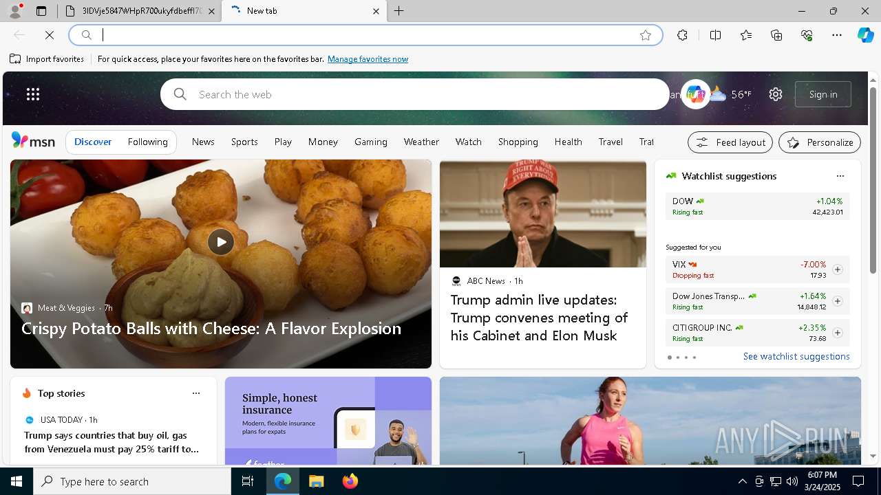Open File Explorer from taskbar
Screen dimensions: 881x495
click(316, 481)
